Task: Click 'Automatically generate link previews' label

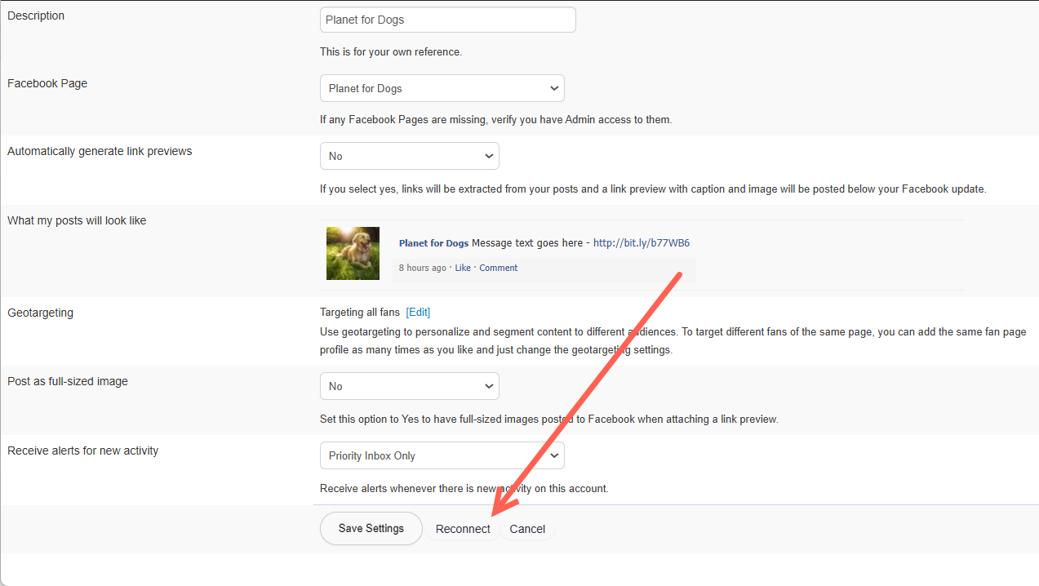Action: (100, 151)
